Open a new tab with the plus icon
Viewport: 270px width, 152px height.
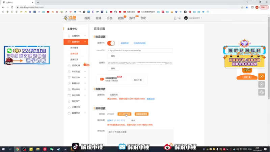click(38, 2)
